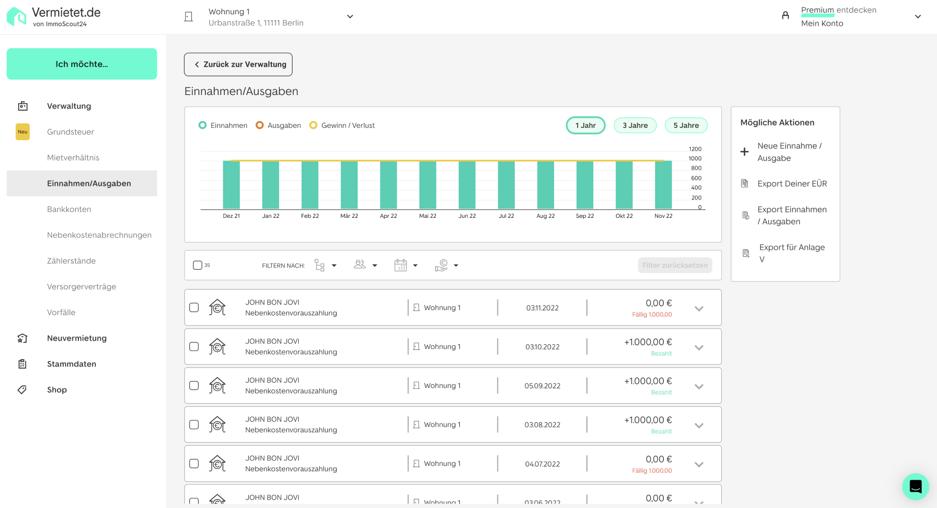Click Zurück zur Verwaltung
This screenshot has width=937, height=508.
tap(238, 64)
